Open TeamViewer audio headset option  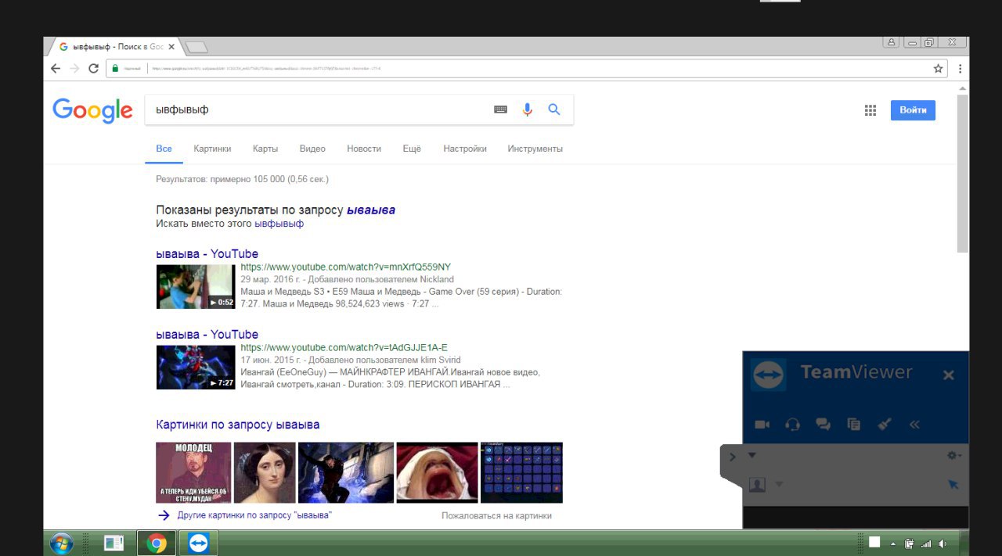click(x=792, y=425)
